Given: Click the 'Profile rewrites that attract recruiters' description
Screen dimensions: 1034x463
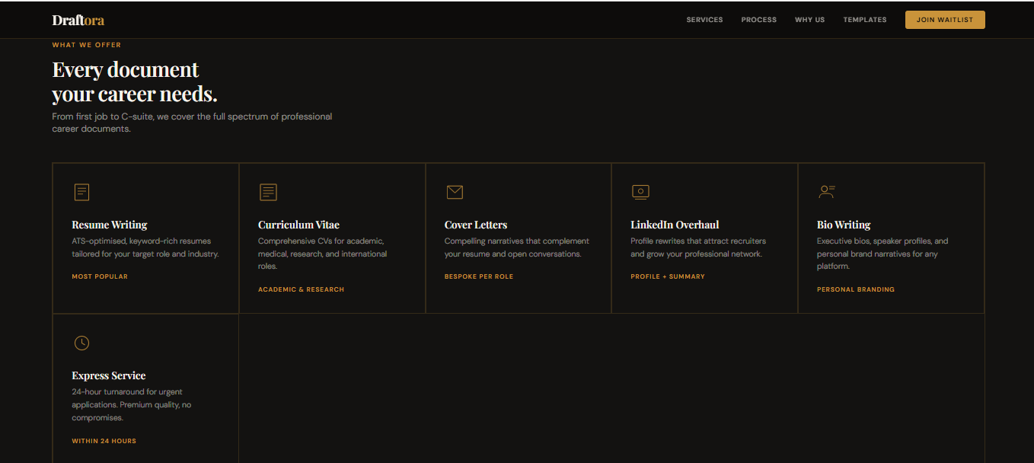Looking at the screenshot, I should pos(698,247).
